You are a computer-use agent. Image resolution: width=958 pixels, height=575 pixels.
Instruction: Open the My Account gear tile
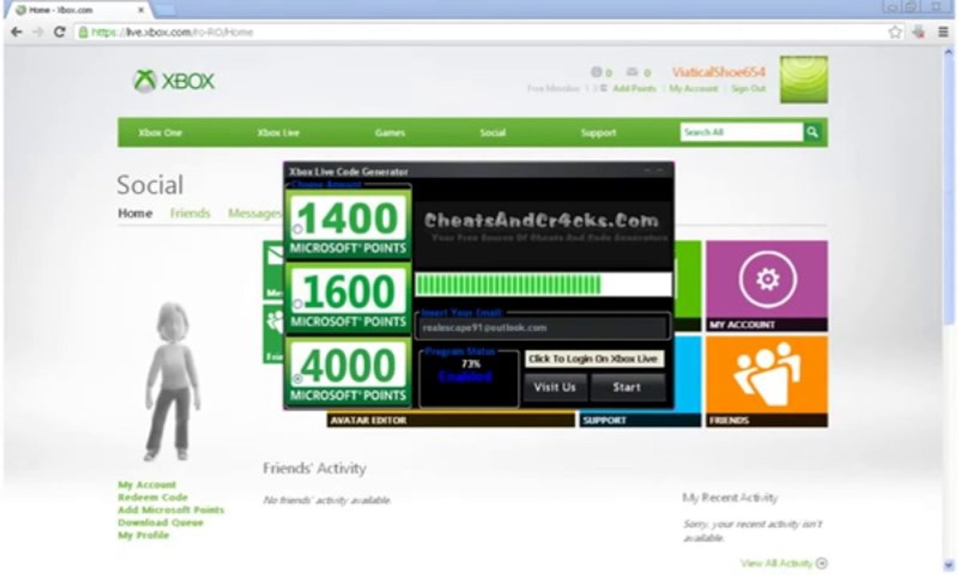766,286
